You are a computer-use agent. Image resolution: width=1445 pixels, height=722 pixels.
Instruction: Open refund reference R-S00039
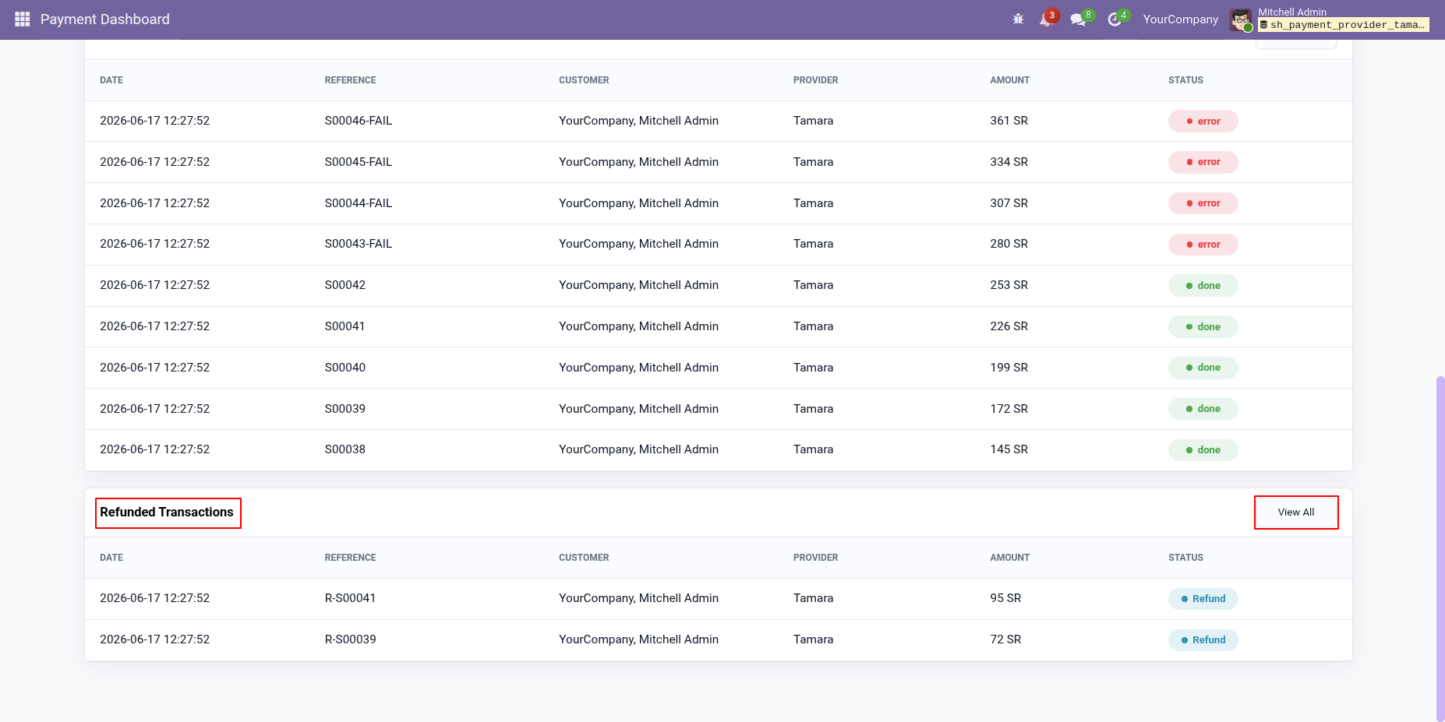[350, 639]
